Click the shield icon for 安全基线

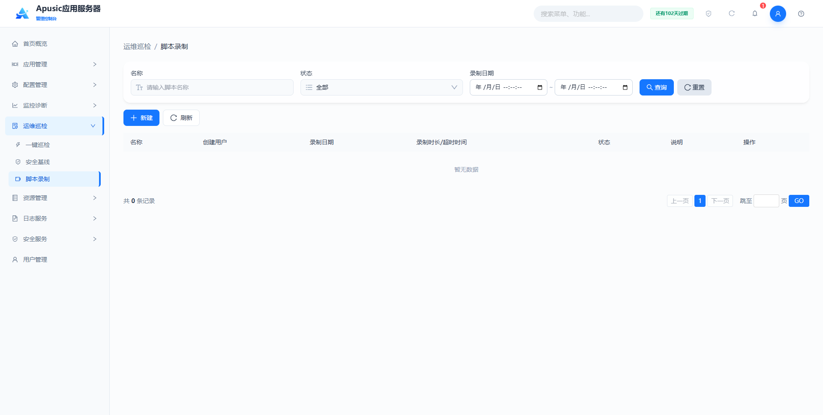[18, 162]
